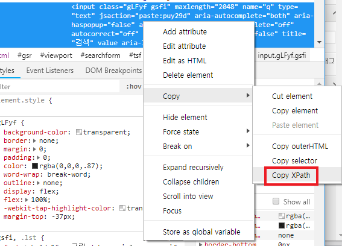Open transparent background-color swatch
Screen dimensions: 342x246
[79, 132]
